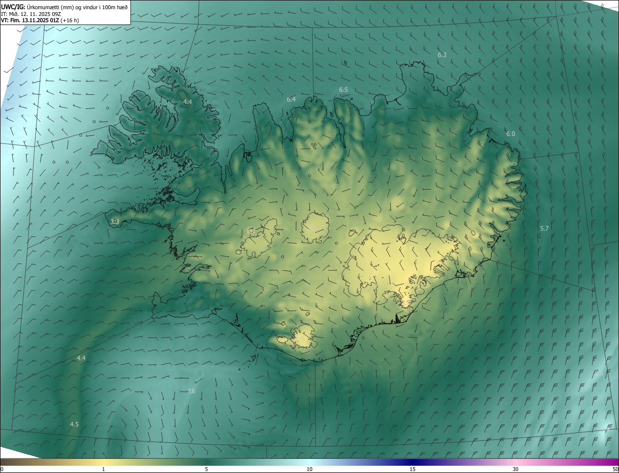Click the color scale label 50
The width and height of the screenshot is (619, 473).
615,469
